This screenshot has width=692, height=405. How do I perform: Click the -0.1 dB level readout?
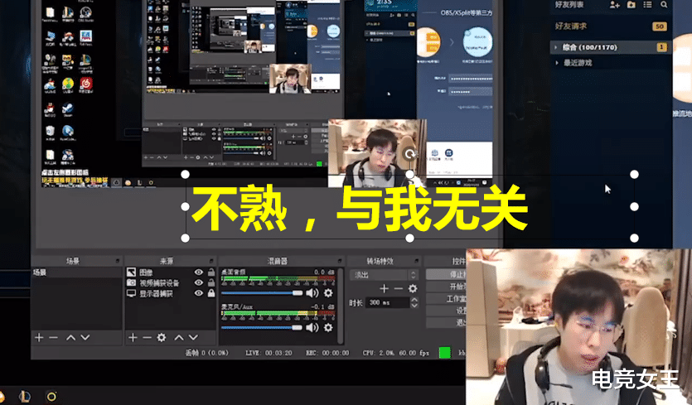[322, 306]
